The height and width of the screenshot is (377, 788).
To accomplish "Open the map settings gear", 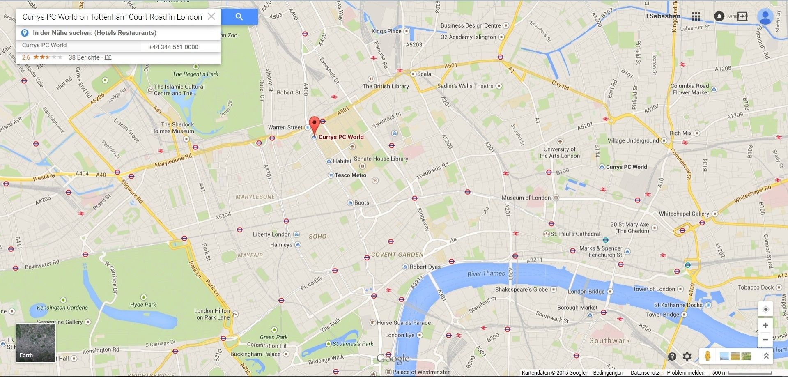I will pos(687,356).
